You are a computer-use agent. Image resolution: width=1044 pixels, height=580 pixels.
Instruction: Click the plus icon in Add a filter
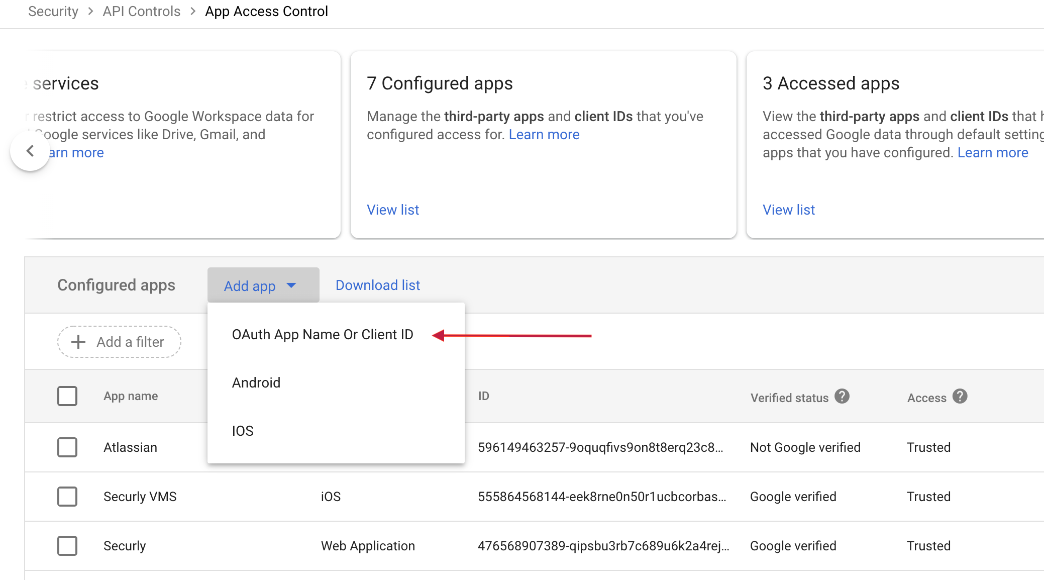tap(78, 342)
